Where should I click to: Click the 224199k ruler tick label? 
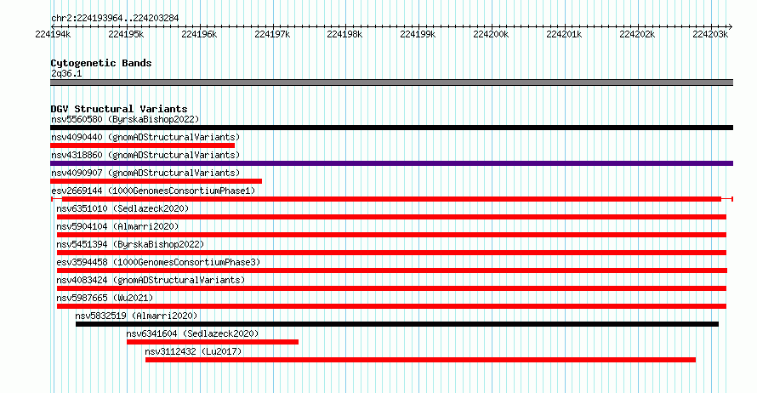coord(418,34)
